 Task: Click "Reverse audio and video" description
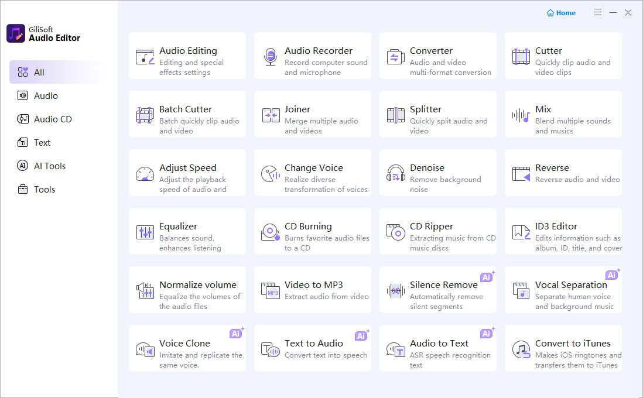coord(577,180)
